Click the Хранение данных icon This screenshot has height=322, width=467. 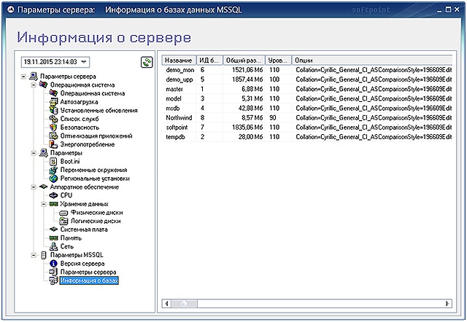click(x=53, y=204)
